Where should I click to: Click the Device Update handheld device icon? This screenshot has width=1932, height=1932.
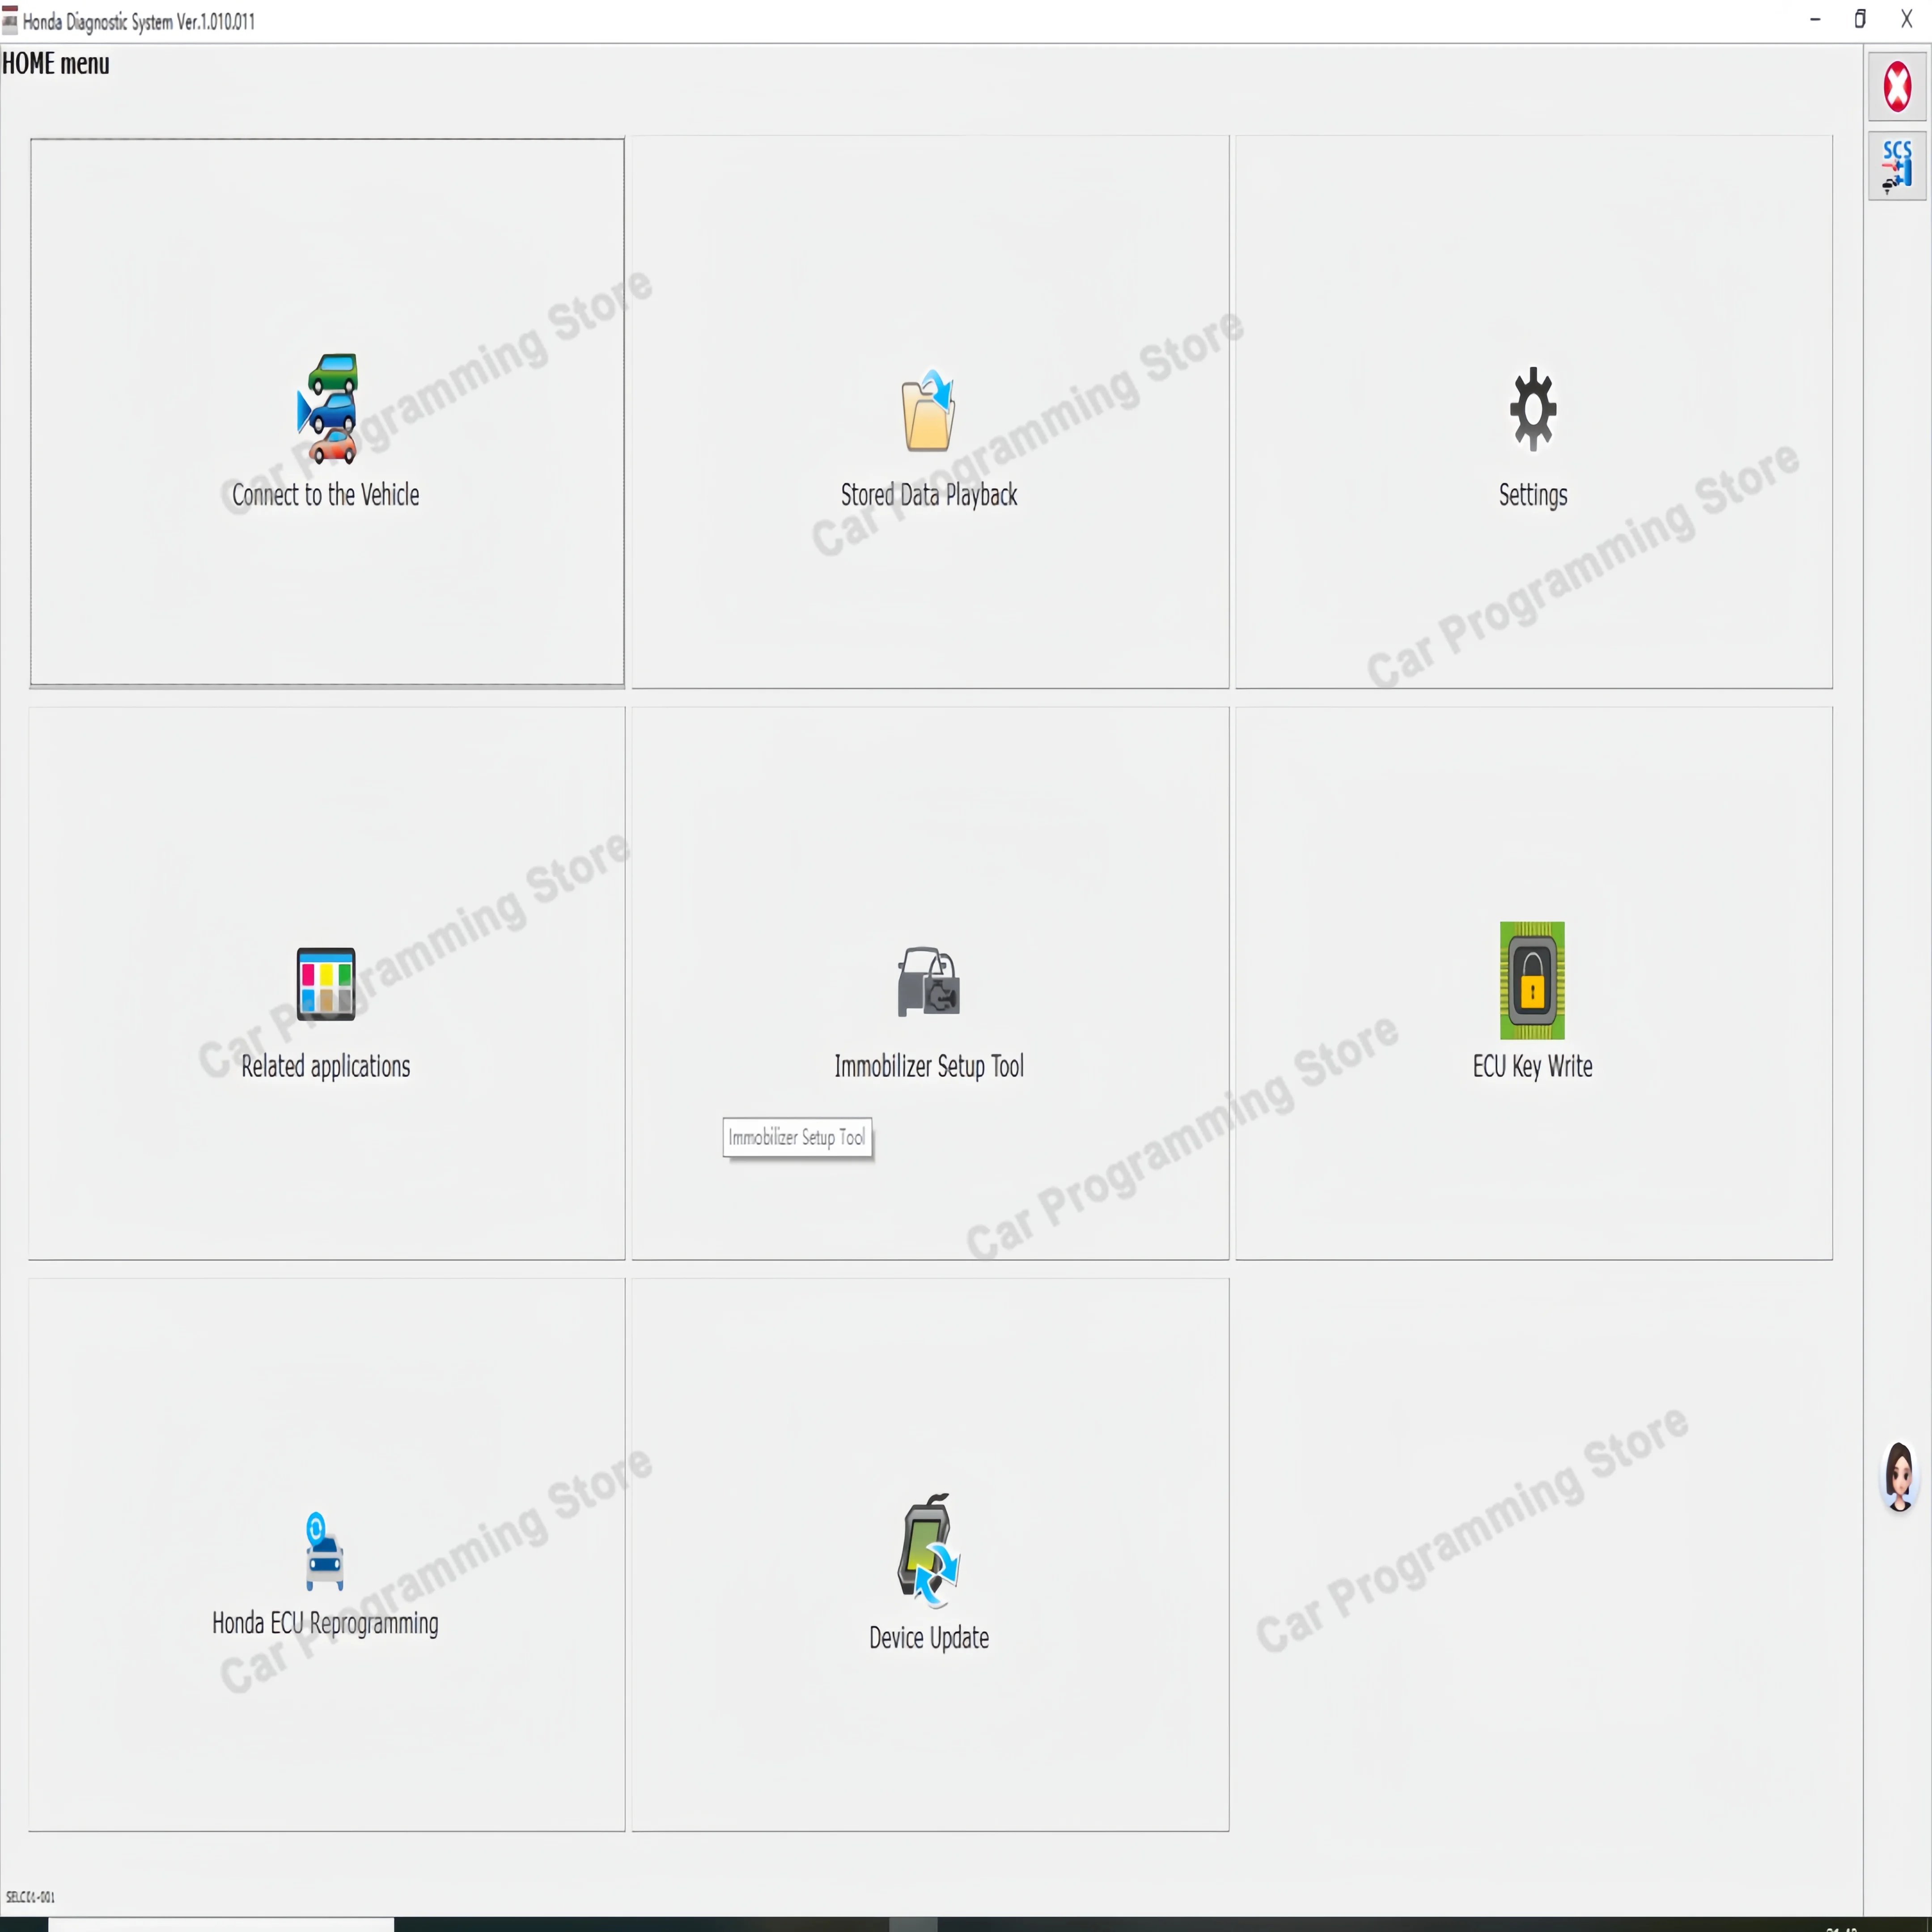pos(929,1551)
